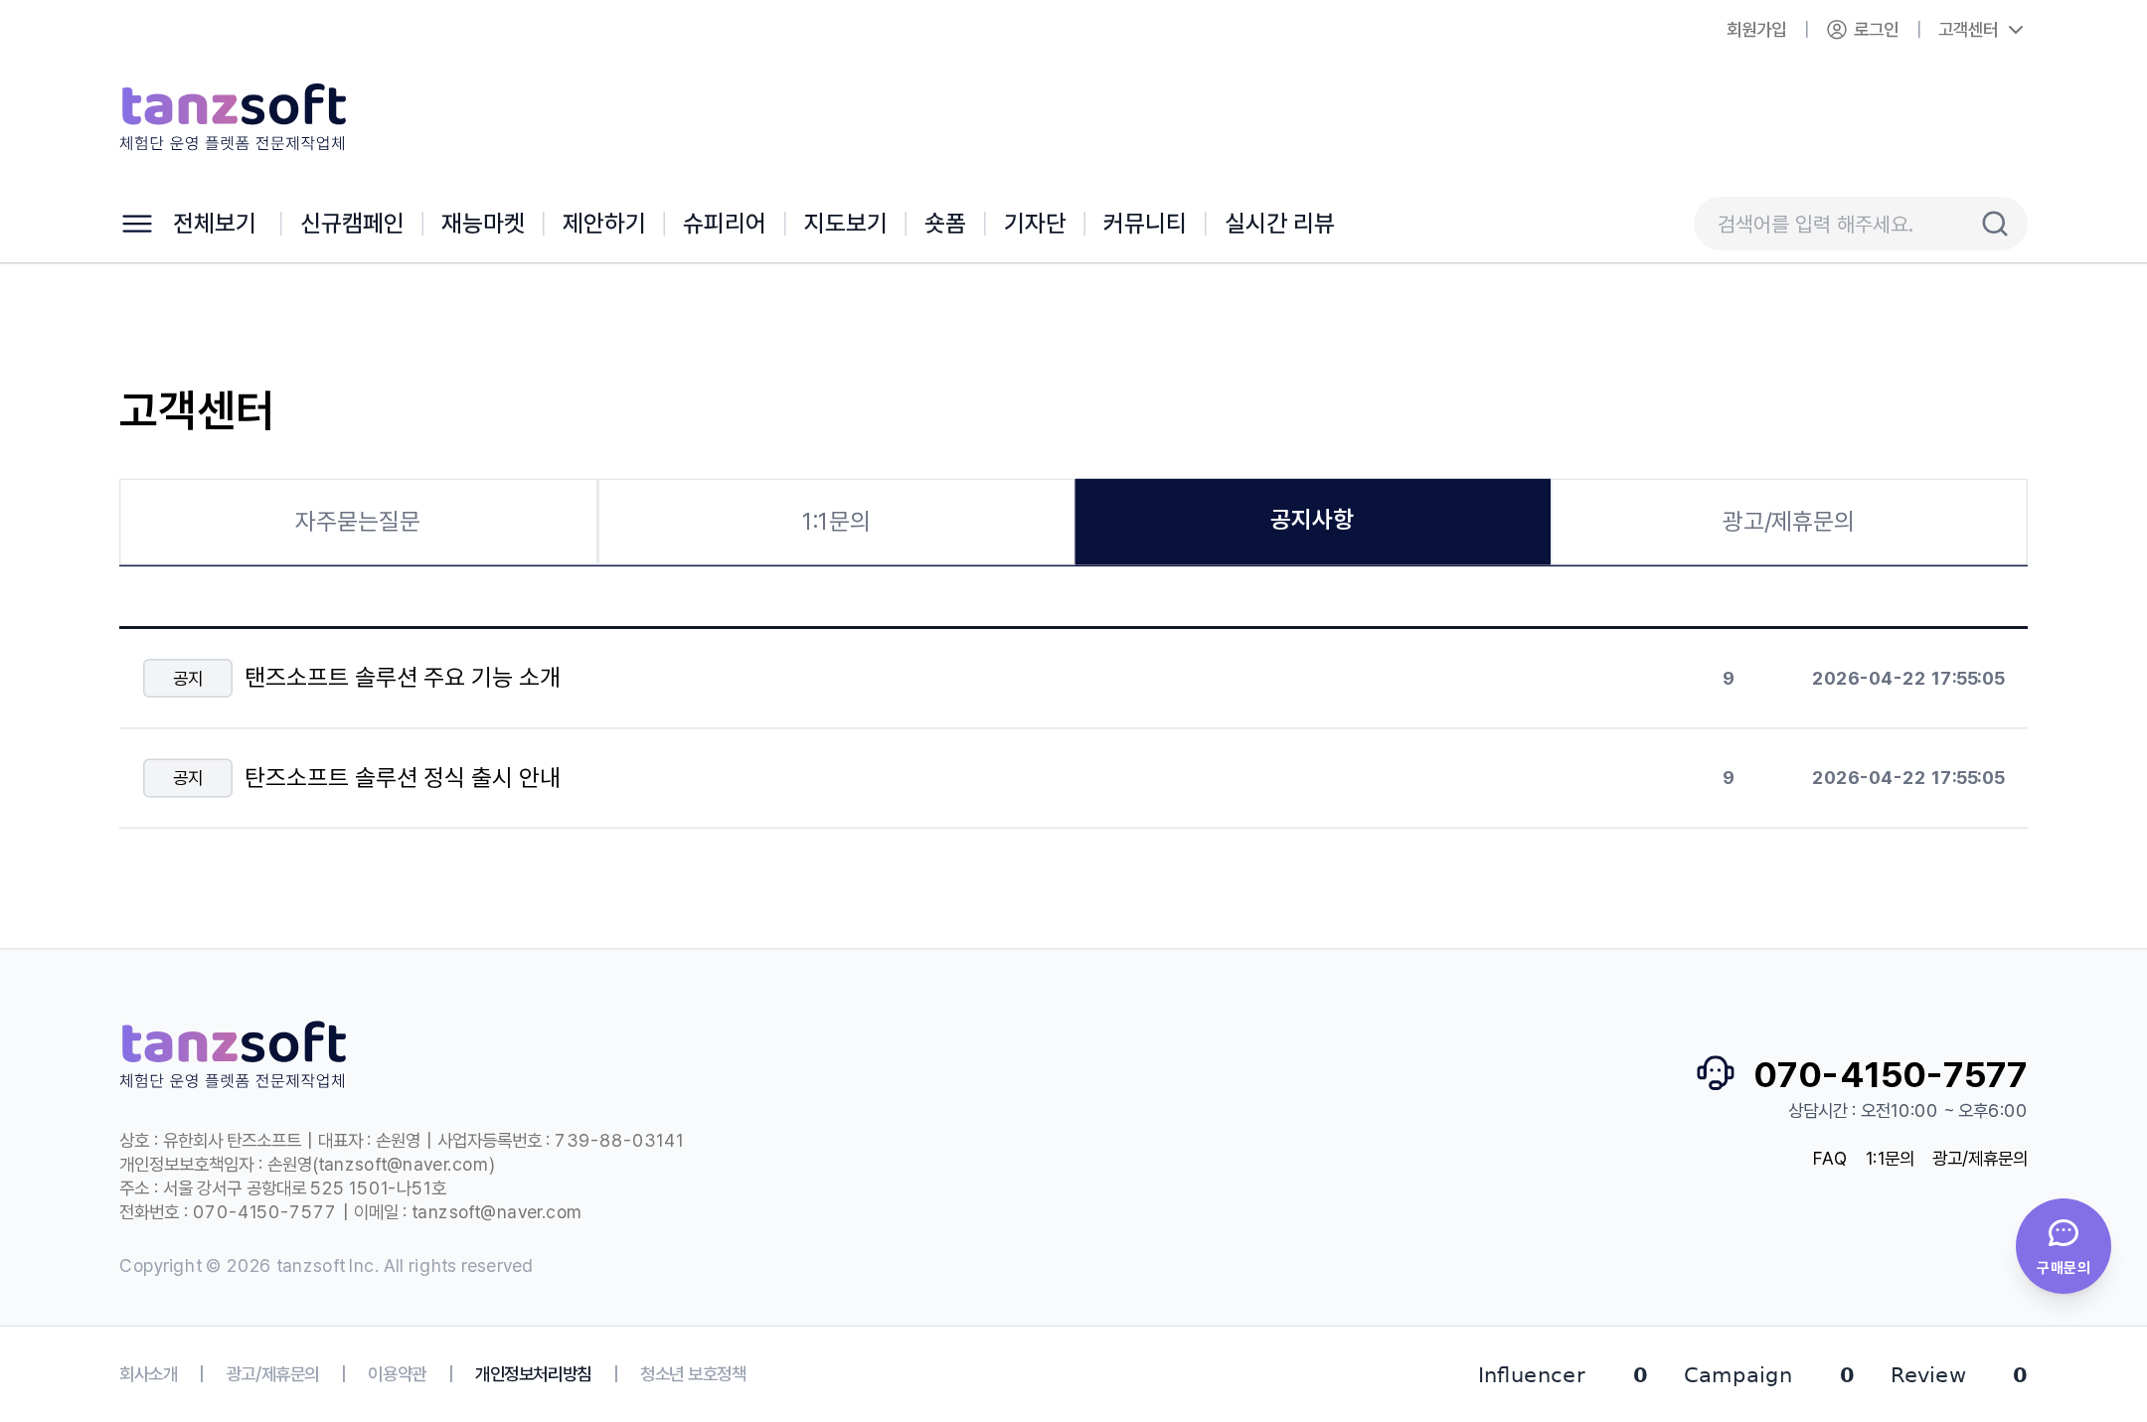Expand the 고객센터 dropdown chevron at top
This screenshot has height=1422, width=2147.
(x=2016, y=30)
